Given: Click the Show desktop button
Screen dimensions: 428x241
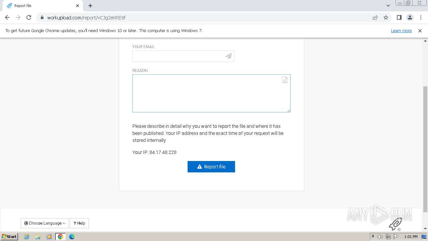Looking at the screenshot, I should [424, 237].
